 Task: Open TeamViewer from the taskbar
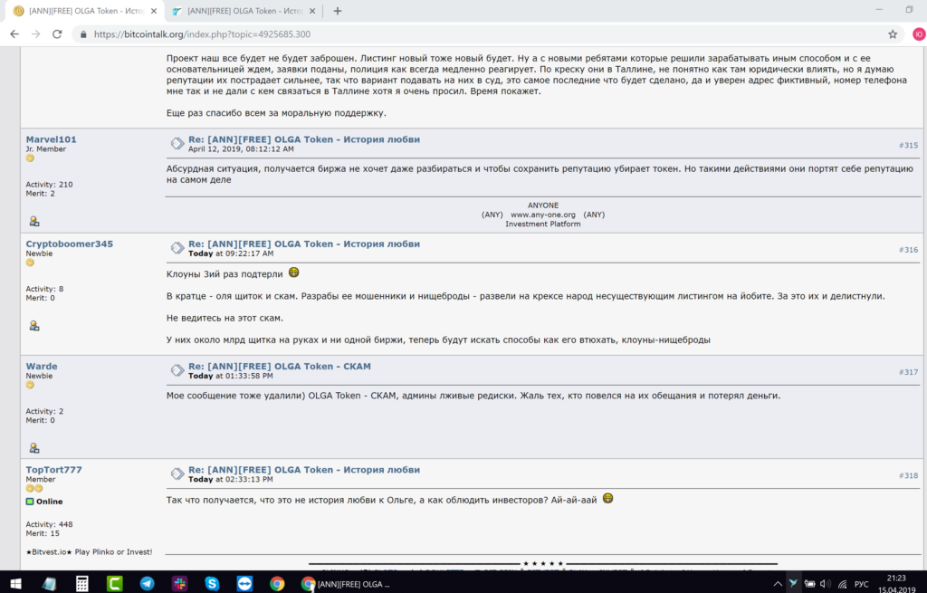pyautogui.click(x=244, y=584)
